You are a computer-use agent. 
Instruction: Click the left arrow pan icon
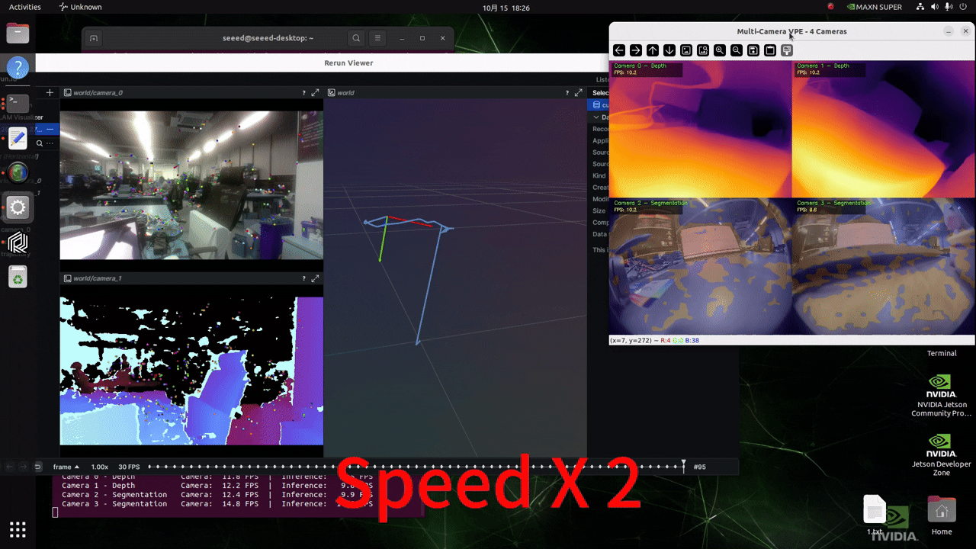[619, 50]
